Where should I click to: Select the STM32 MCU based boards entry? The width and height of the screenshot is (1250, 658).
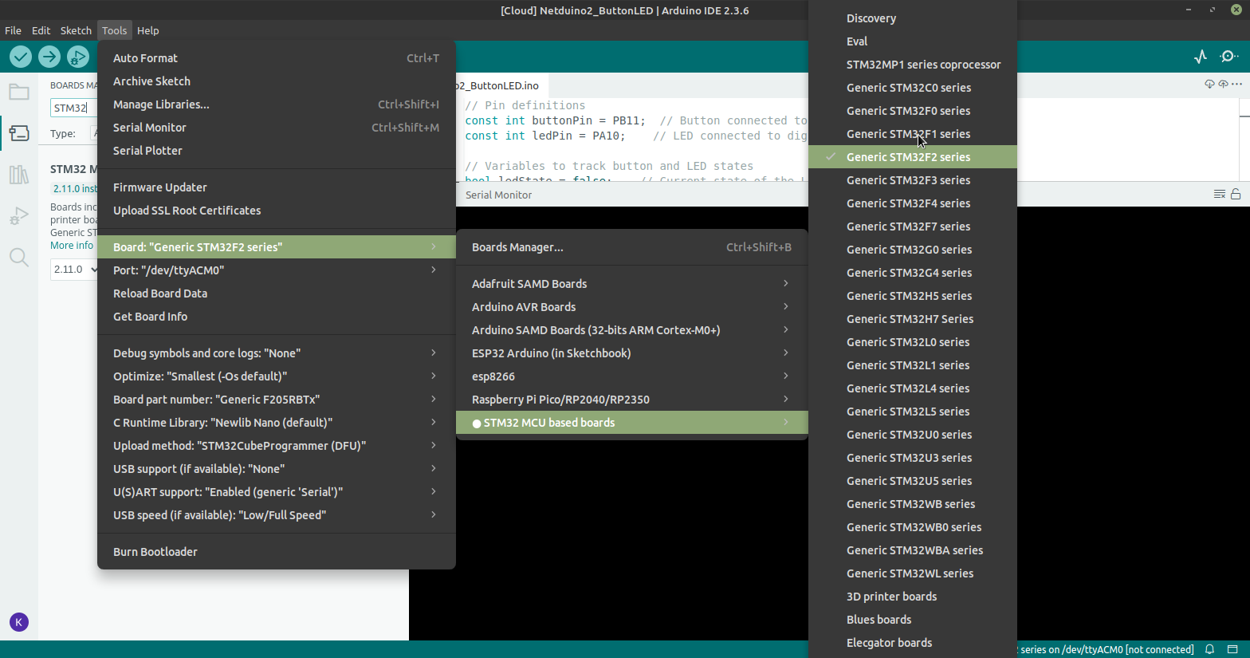coord(632,423)
